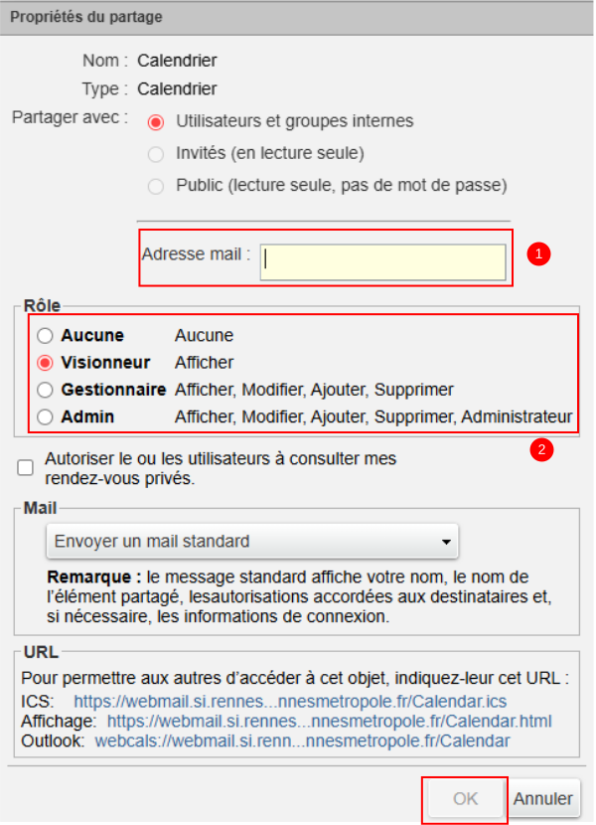Click the Calendrier value next to Nom
Screen dimensions: 596x825
[x=177, y=60]
